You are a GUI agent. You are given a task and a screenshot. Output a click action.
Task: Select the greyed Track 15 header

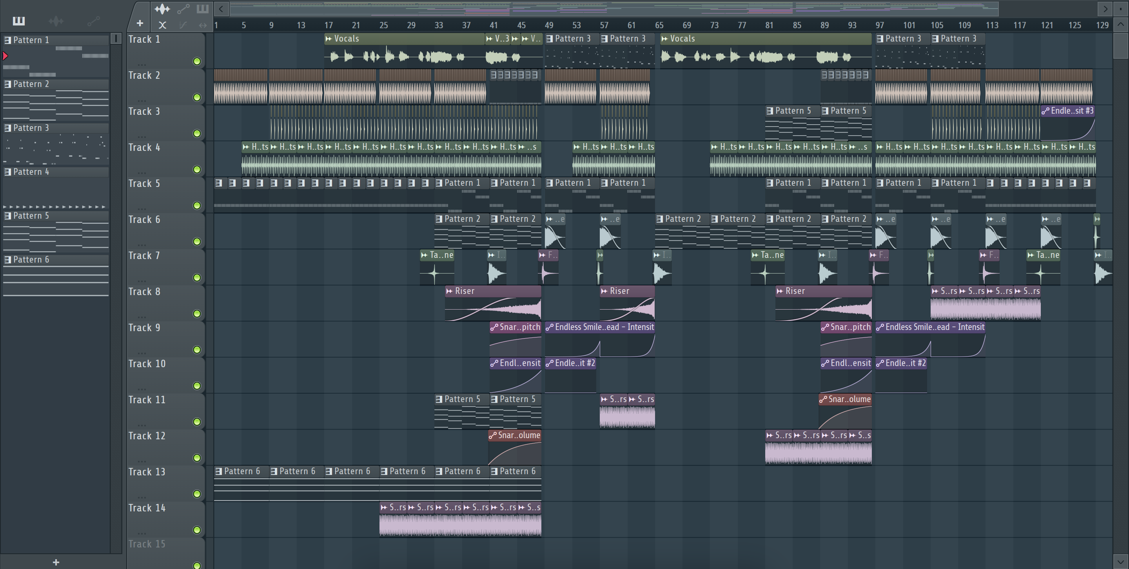(x=147, y=544)
